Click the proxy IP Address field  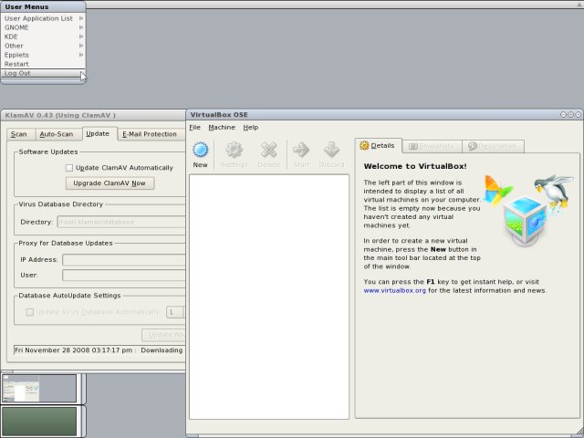tap(124, 259)
